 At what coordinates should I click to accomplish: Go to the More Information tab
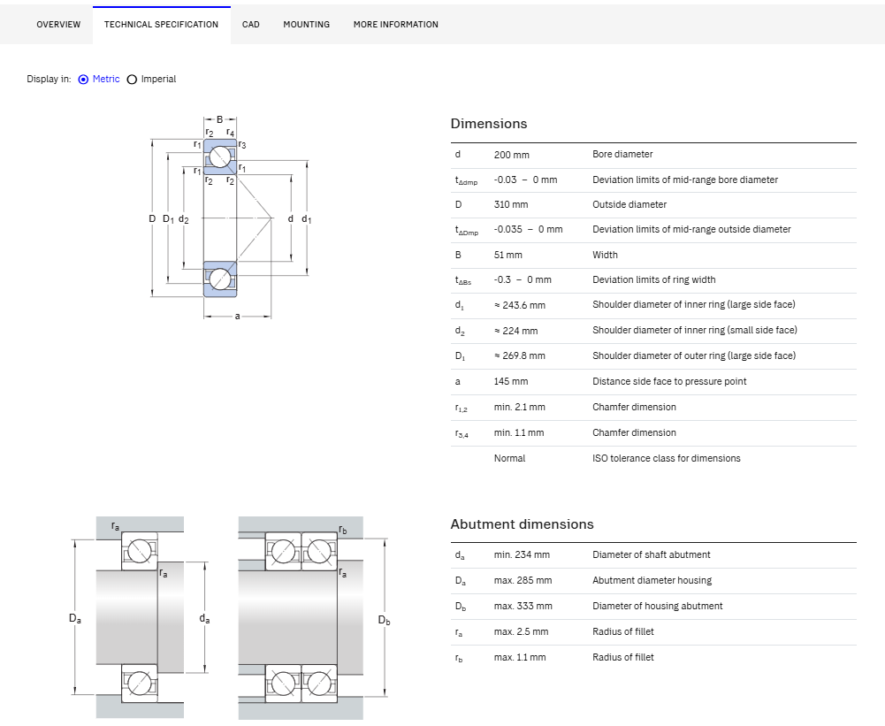[396, 25]
